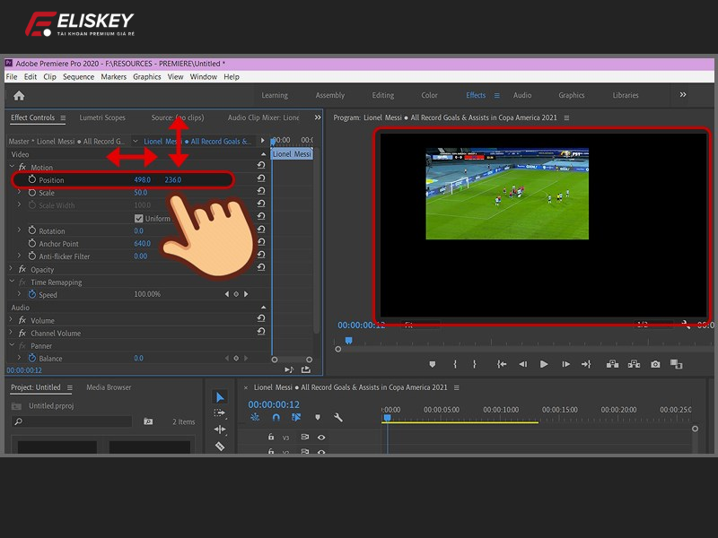This screenshot has height=538, width=718.
Task: Open the Timeline Display Settings wrench
Action: point(337,417)
